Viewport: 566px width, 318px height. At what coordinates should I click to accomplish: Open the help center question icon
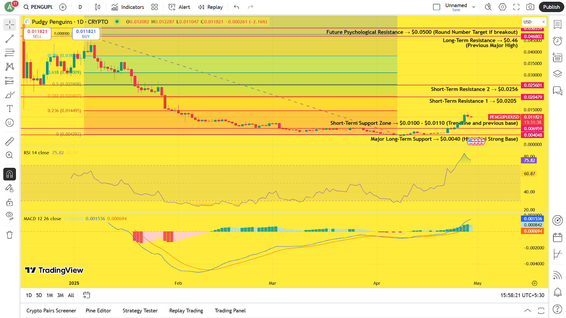click(558, 309)
